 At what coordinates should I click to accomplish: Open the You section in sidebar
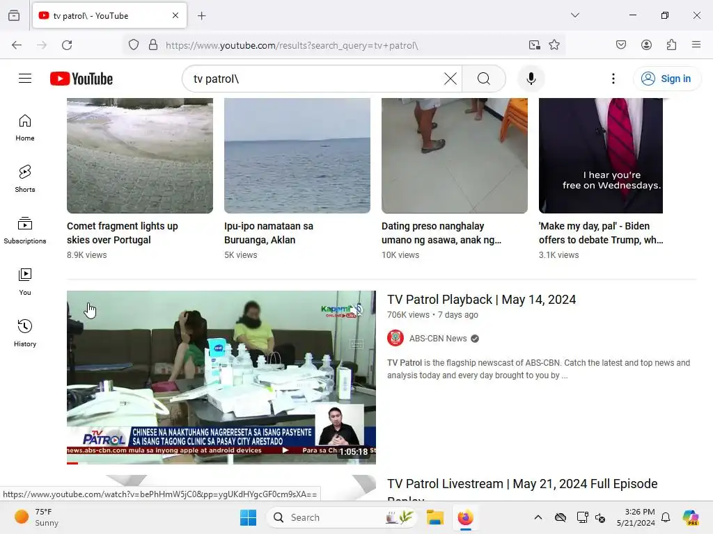coord(25,282)
